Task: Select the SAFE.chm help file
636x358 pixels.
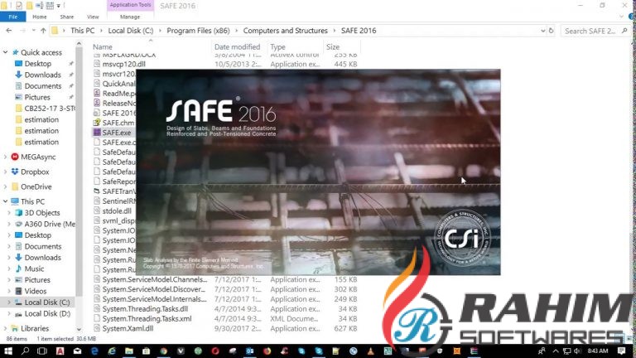Action: click(118, 123)
